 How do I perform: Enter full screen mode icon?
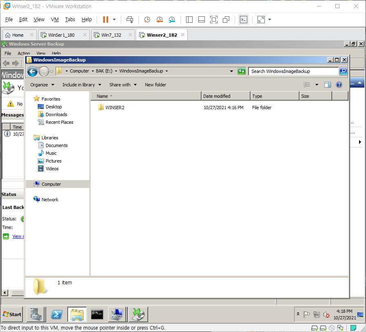point(214,20)
